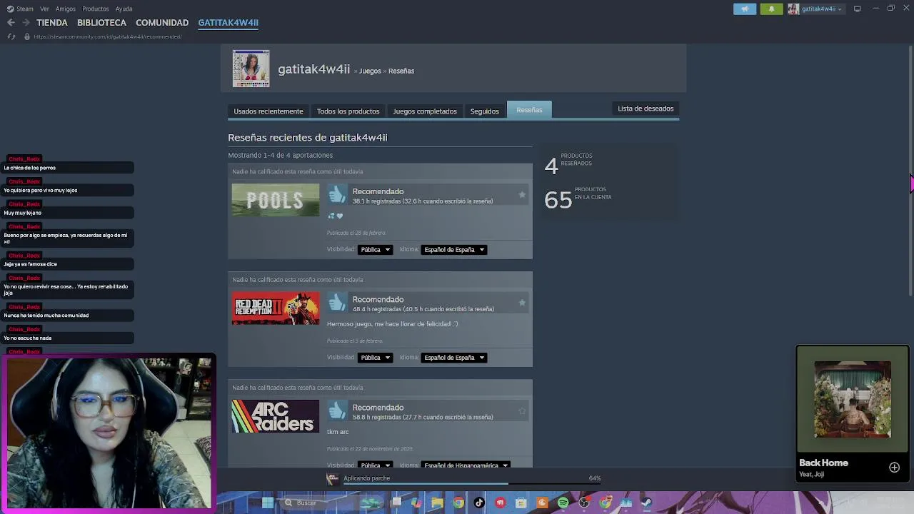Open Red Dead language Español de España dropdown
Screen dimensions: 914x514
454,358
